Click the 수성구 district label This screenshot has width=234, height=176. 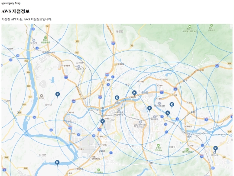(172, 147)
